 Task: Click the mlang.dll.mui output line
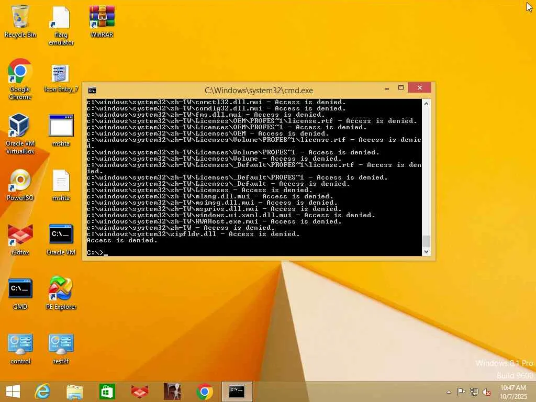pyautogui.click(x=210, y=197)
